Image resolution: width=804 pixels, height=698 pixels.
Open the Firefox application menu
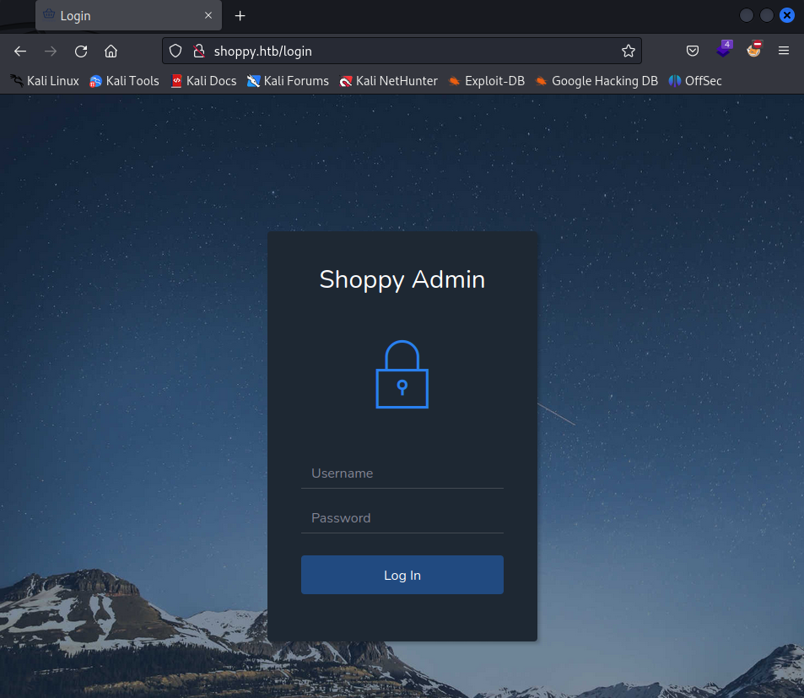click(784, 51)
